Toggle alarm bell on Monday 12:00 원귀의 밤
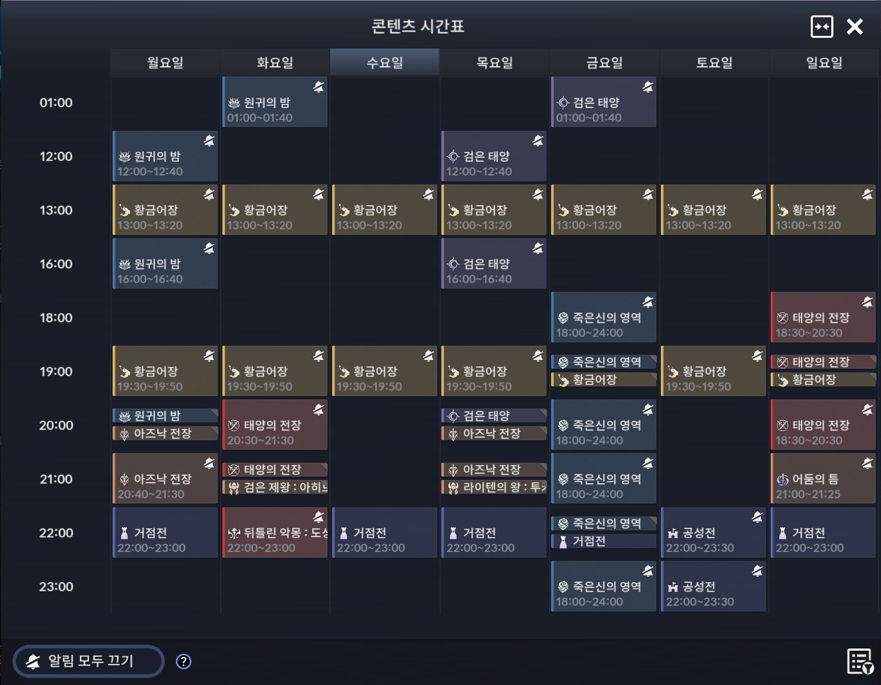This screenshot has height=685, width=881. coord(209,141)
